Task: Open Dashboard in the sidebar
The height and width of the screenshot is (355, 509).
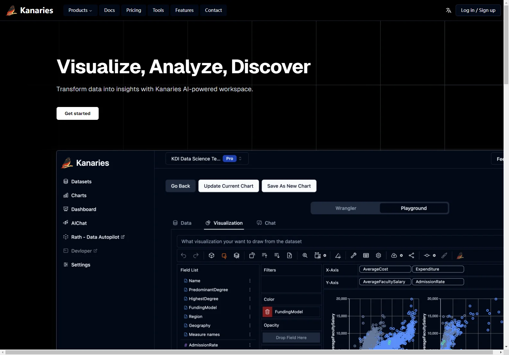Action: click(x=80, y=209)
